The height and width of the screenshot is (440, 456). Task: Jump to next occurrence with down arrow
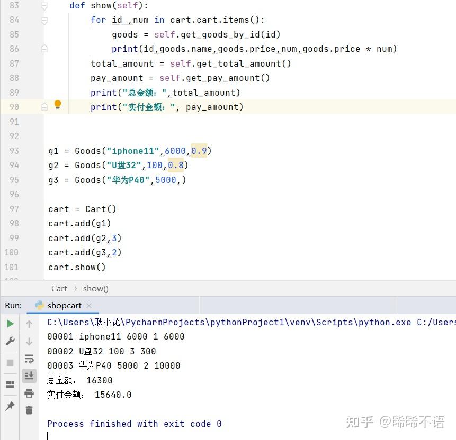coord(29,341)
